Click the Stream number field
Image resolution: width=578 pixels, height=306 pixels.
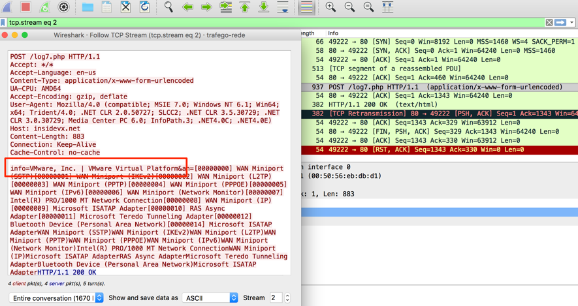click(x=276, y=298)
